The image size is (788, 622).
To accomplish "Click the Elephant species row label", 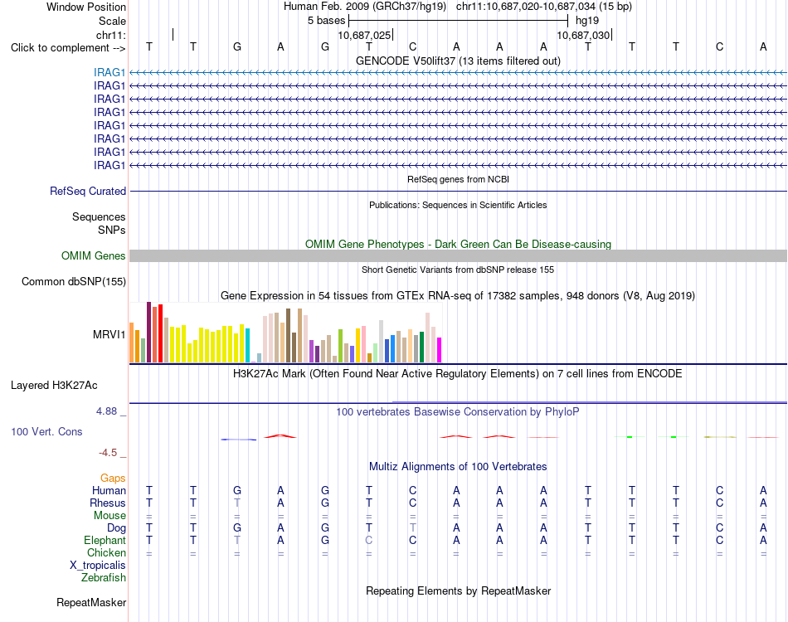I will (x=105, y=541).
